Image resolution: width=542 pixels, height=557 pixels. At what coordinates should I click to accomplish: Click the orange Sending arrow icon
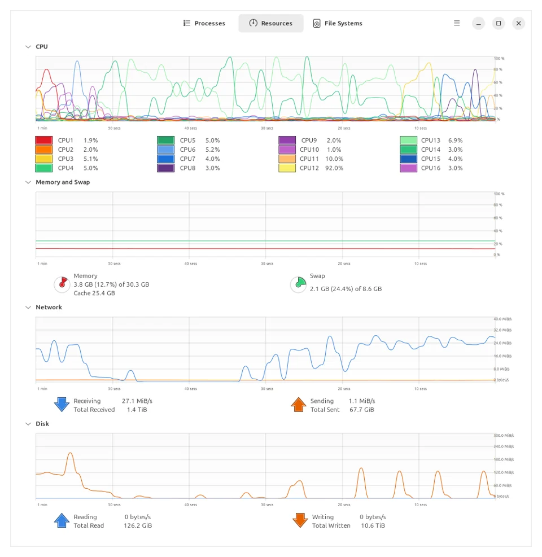click(299, 405)
